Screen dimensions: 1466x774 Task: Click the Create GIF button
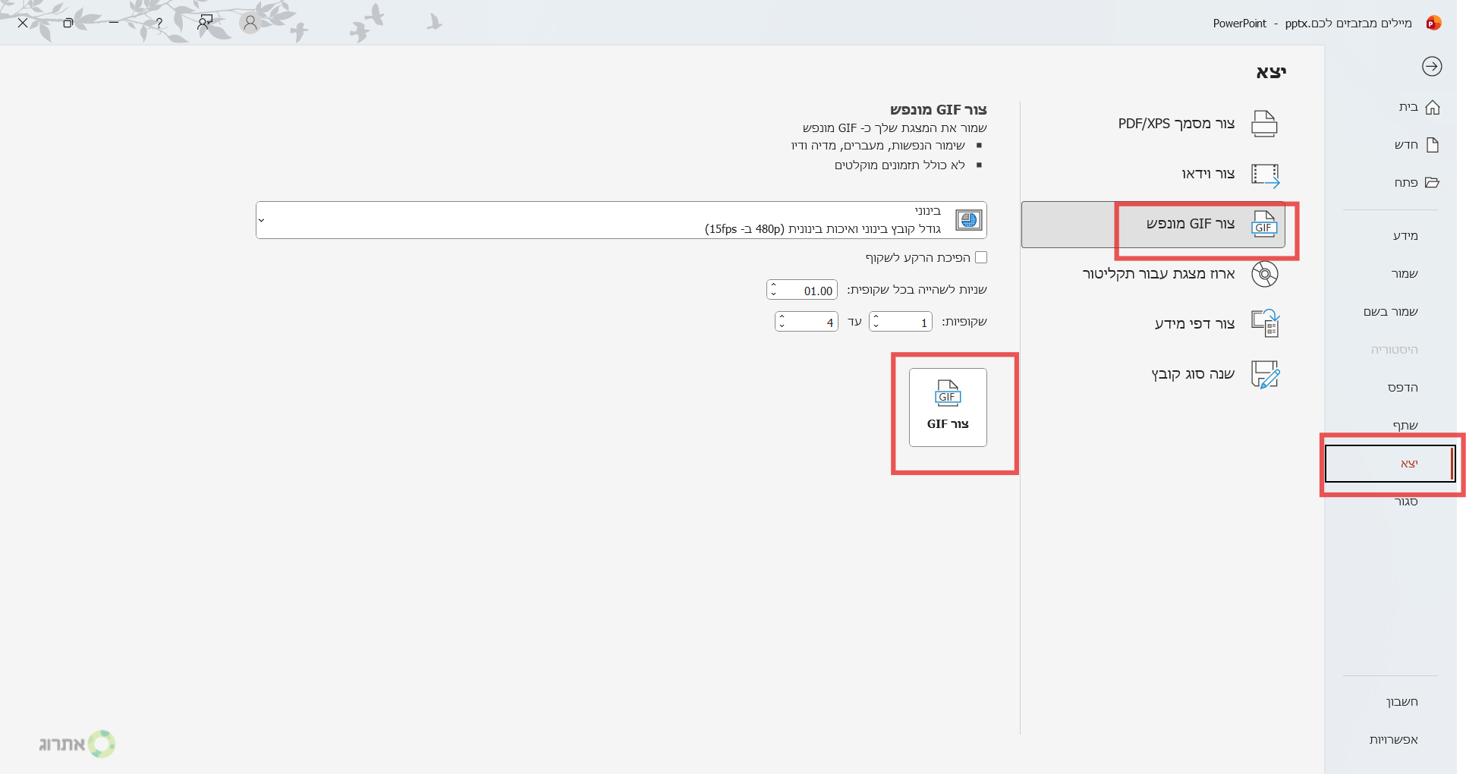[948, 407]
